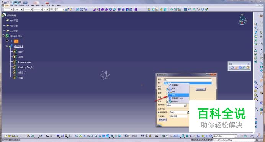Click the Zoom Out icon
Screen dimensions: 265x142
[x=96, y=136]
